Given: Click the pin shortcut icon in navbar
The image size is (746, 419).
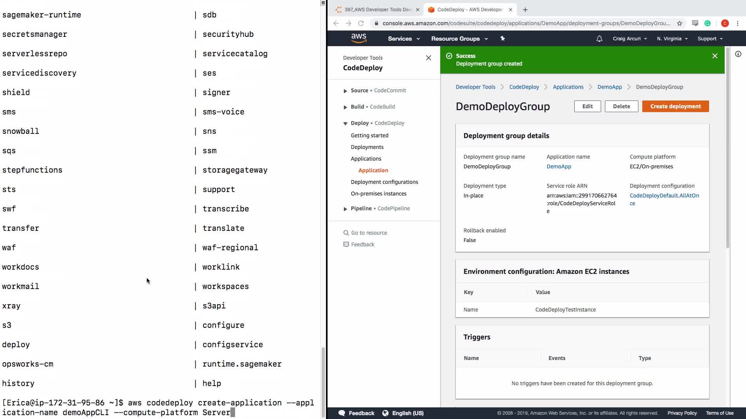Looking at the screenshot, I should 502,38.
